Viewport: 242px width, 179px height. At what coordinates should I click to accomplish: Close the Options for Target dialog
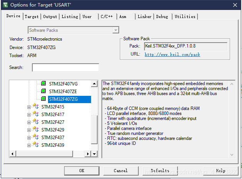point(235,5)
